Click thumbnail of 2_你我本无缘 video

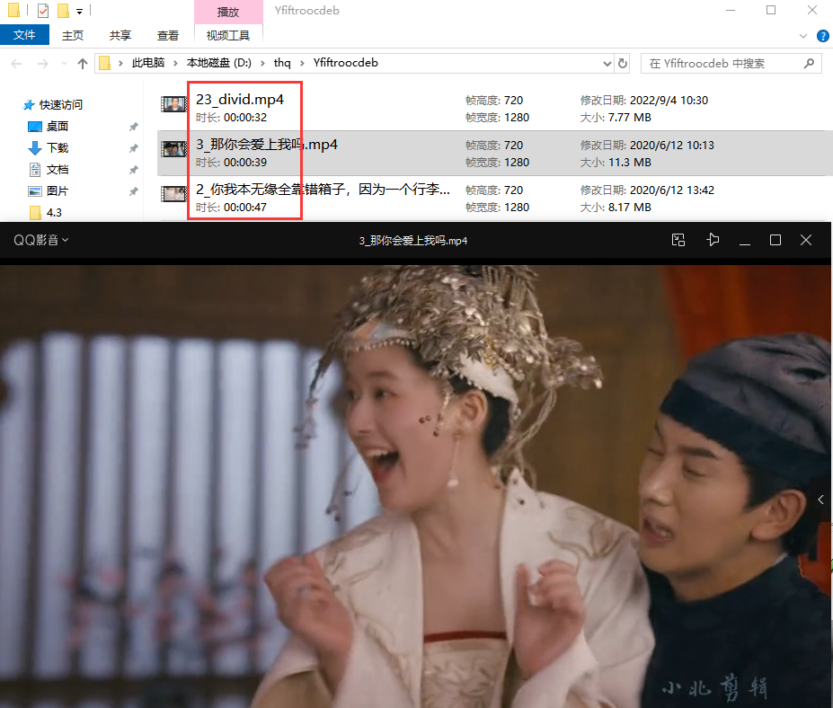(x=173, y=194)
